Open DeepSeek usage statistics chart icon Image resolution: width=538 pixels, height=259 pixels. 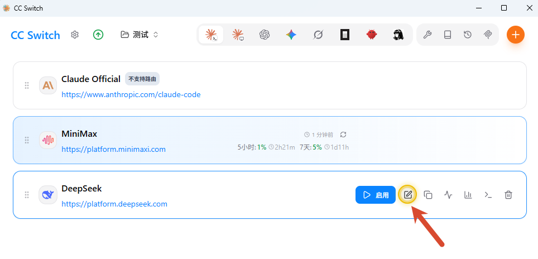[x=468, y=195]
